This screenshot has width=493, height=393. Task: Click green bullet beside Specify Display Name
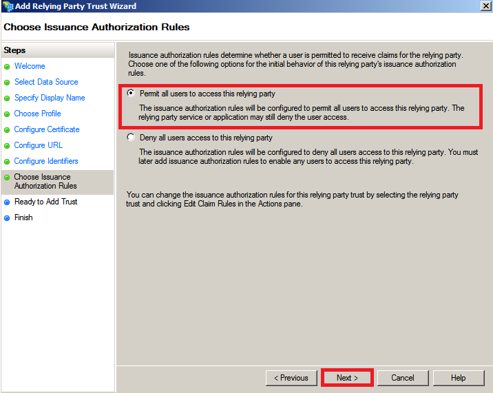[7, 98]
